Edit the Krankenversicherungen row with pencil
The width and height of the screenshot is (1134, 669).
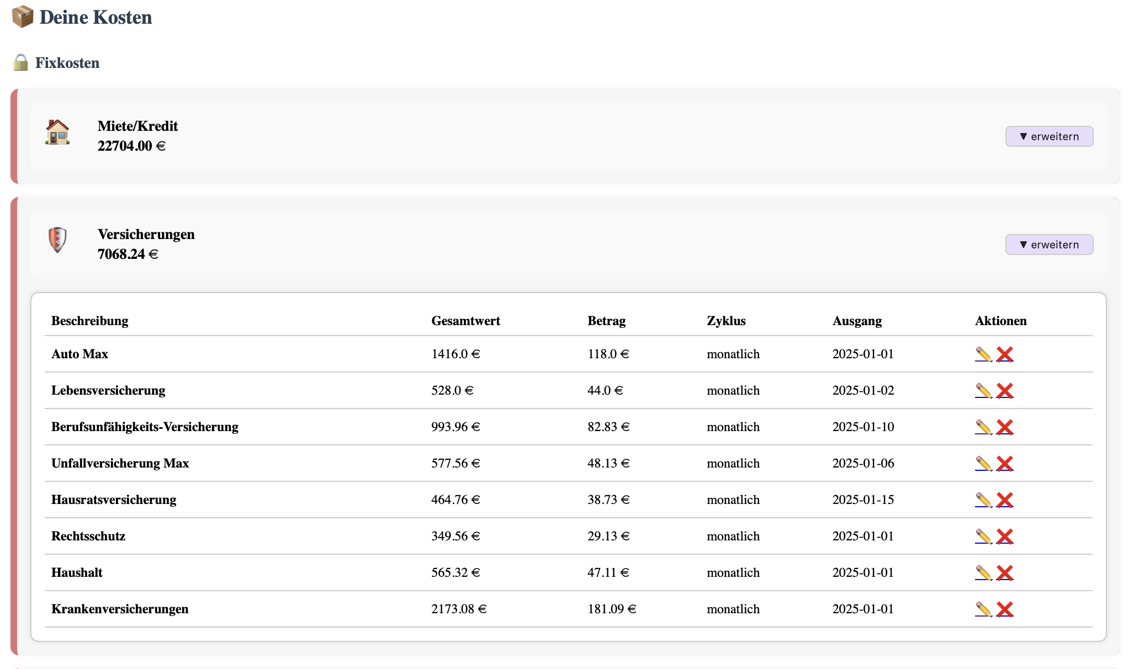983,609
